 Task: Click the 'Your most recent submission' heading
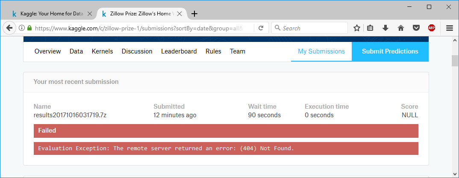76,82
